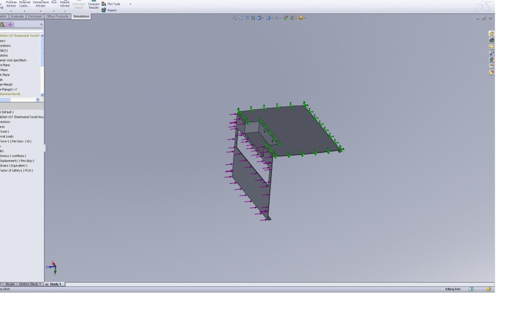Viewport: 519px width, 315px height.
Task: Select Strain1 (-Equivalent-) result
Action: (x=14, y=166)
